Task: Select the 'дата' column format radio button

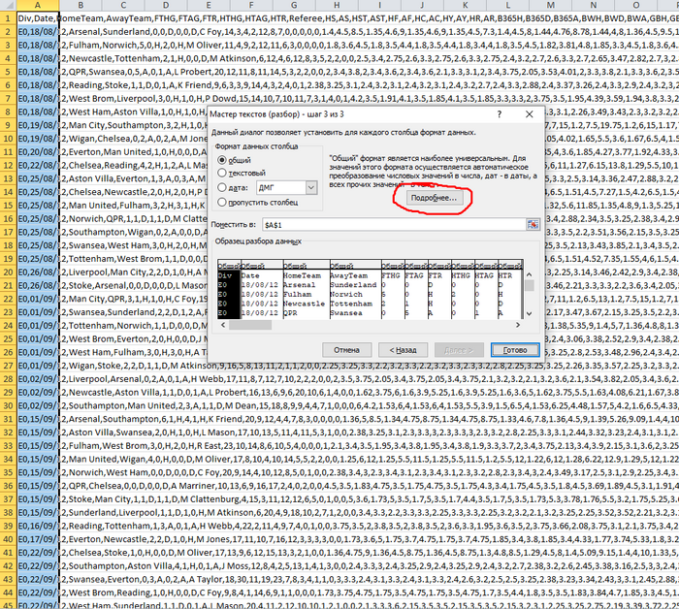Action: 222,187
